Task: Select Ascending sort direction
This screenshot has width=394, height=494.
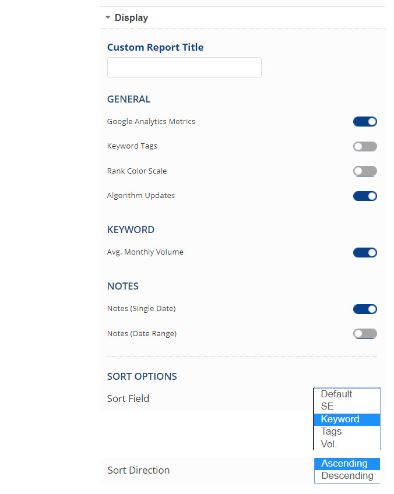Action: click(x=346, y=464)
